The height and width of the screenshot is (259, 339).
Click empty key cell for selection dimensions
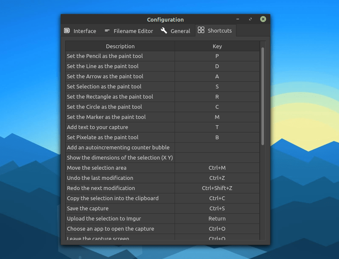(x=217, y=158)
